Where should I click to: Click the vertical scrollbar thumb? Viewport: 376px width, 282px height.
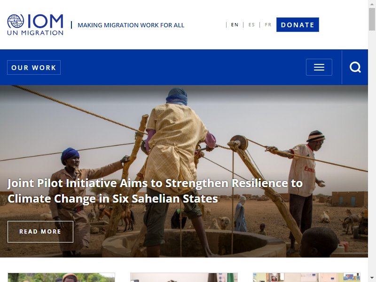(x=372, y=19)
